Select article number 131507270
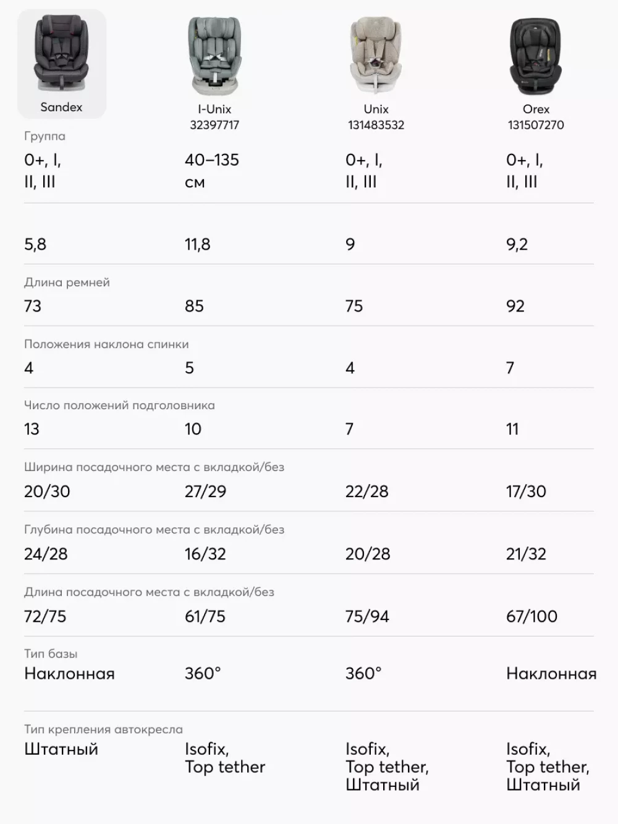The width and height of the screenshot is (618, 824). (x=536, y=125)
